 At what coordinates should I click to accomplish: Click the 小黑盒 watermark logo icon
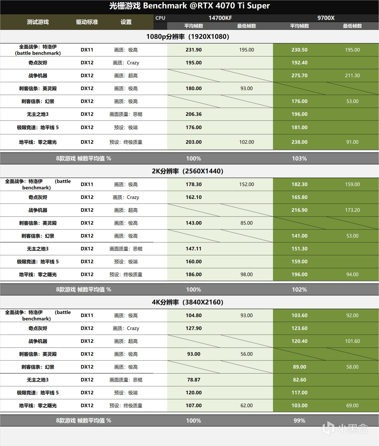pyautogui.click(x=329, y=429)
